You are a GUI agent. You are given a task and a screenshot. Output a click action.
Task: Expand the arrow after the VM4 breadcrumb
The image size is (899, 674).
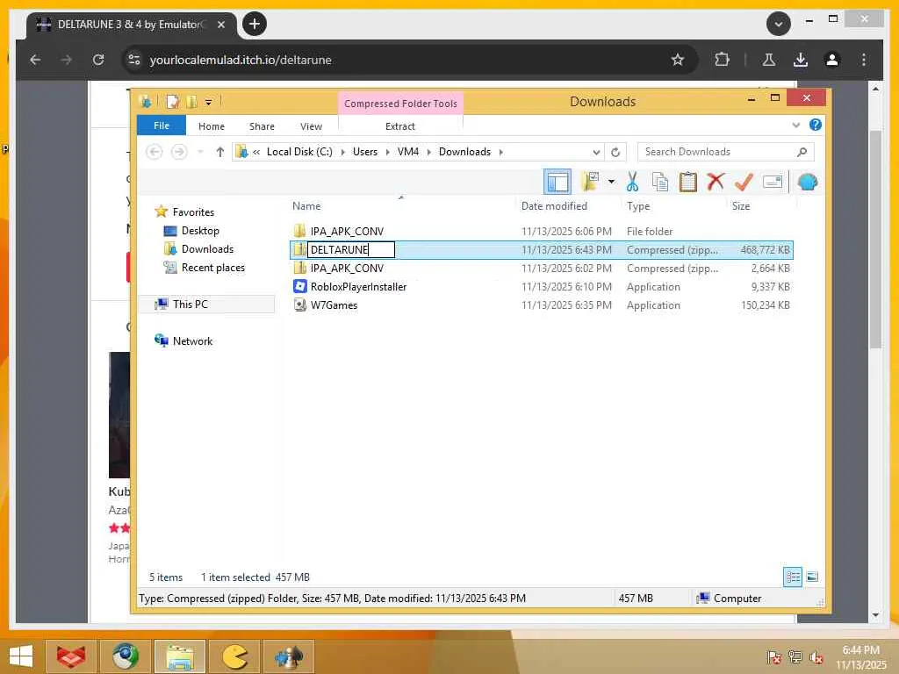point(428,152)
